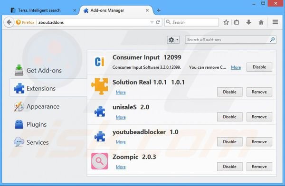Open the Get Add-ons category
Viewport: 285px width, 186px height.
44,70
